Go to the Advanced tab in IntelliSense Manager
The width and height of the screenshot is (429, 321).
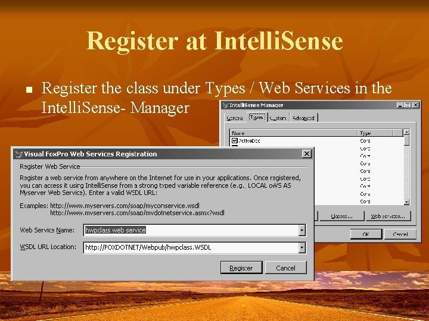click(x=303, y=118)
